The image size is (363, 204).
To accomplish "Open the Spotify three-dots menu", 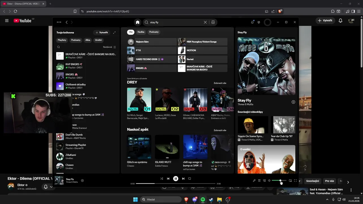I will [x=59, y=22].
